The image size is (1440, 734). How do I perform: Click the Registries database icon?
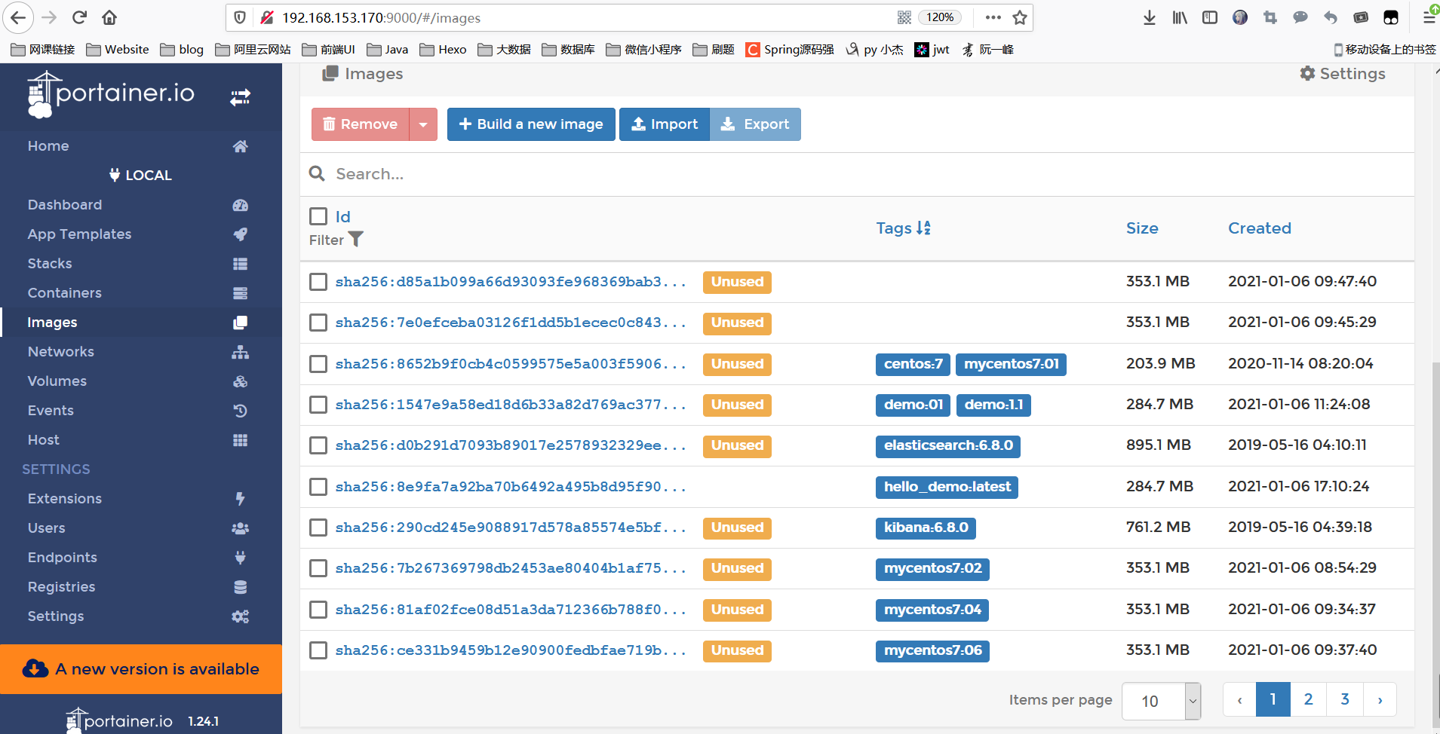tap(240, 587)
